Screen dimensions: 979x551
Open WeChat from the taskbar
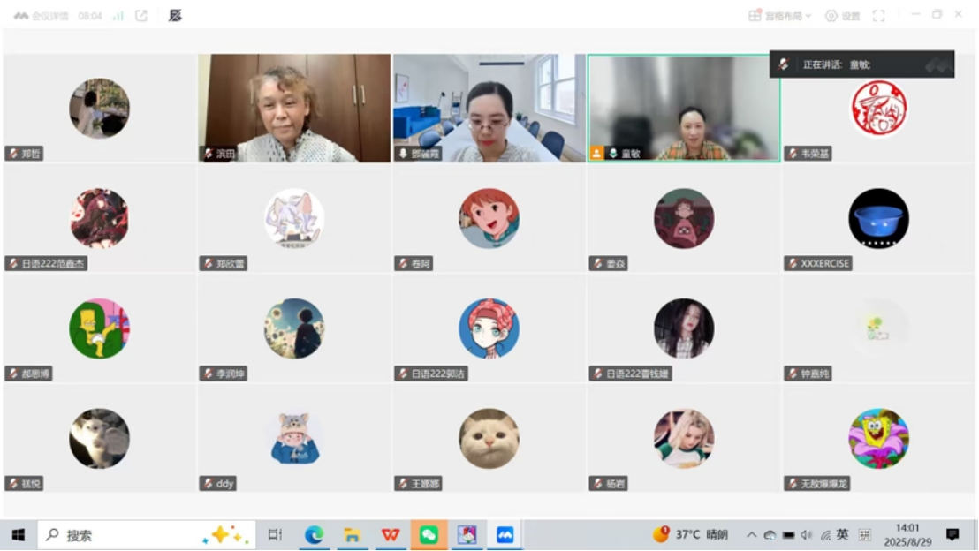(429, 535)
